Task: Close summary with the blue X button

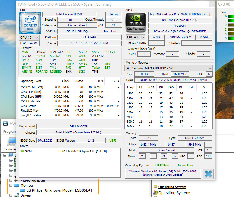Action: point(208,174)
